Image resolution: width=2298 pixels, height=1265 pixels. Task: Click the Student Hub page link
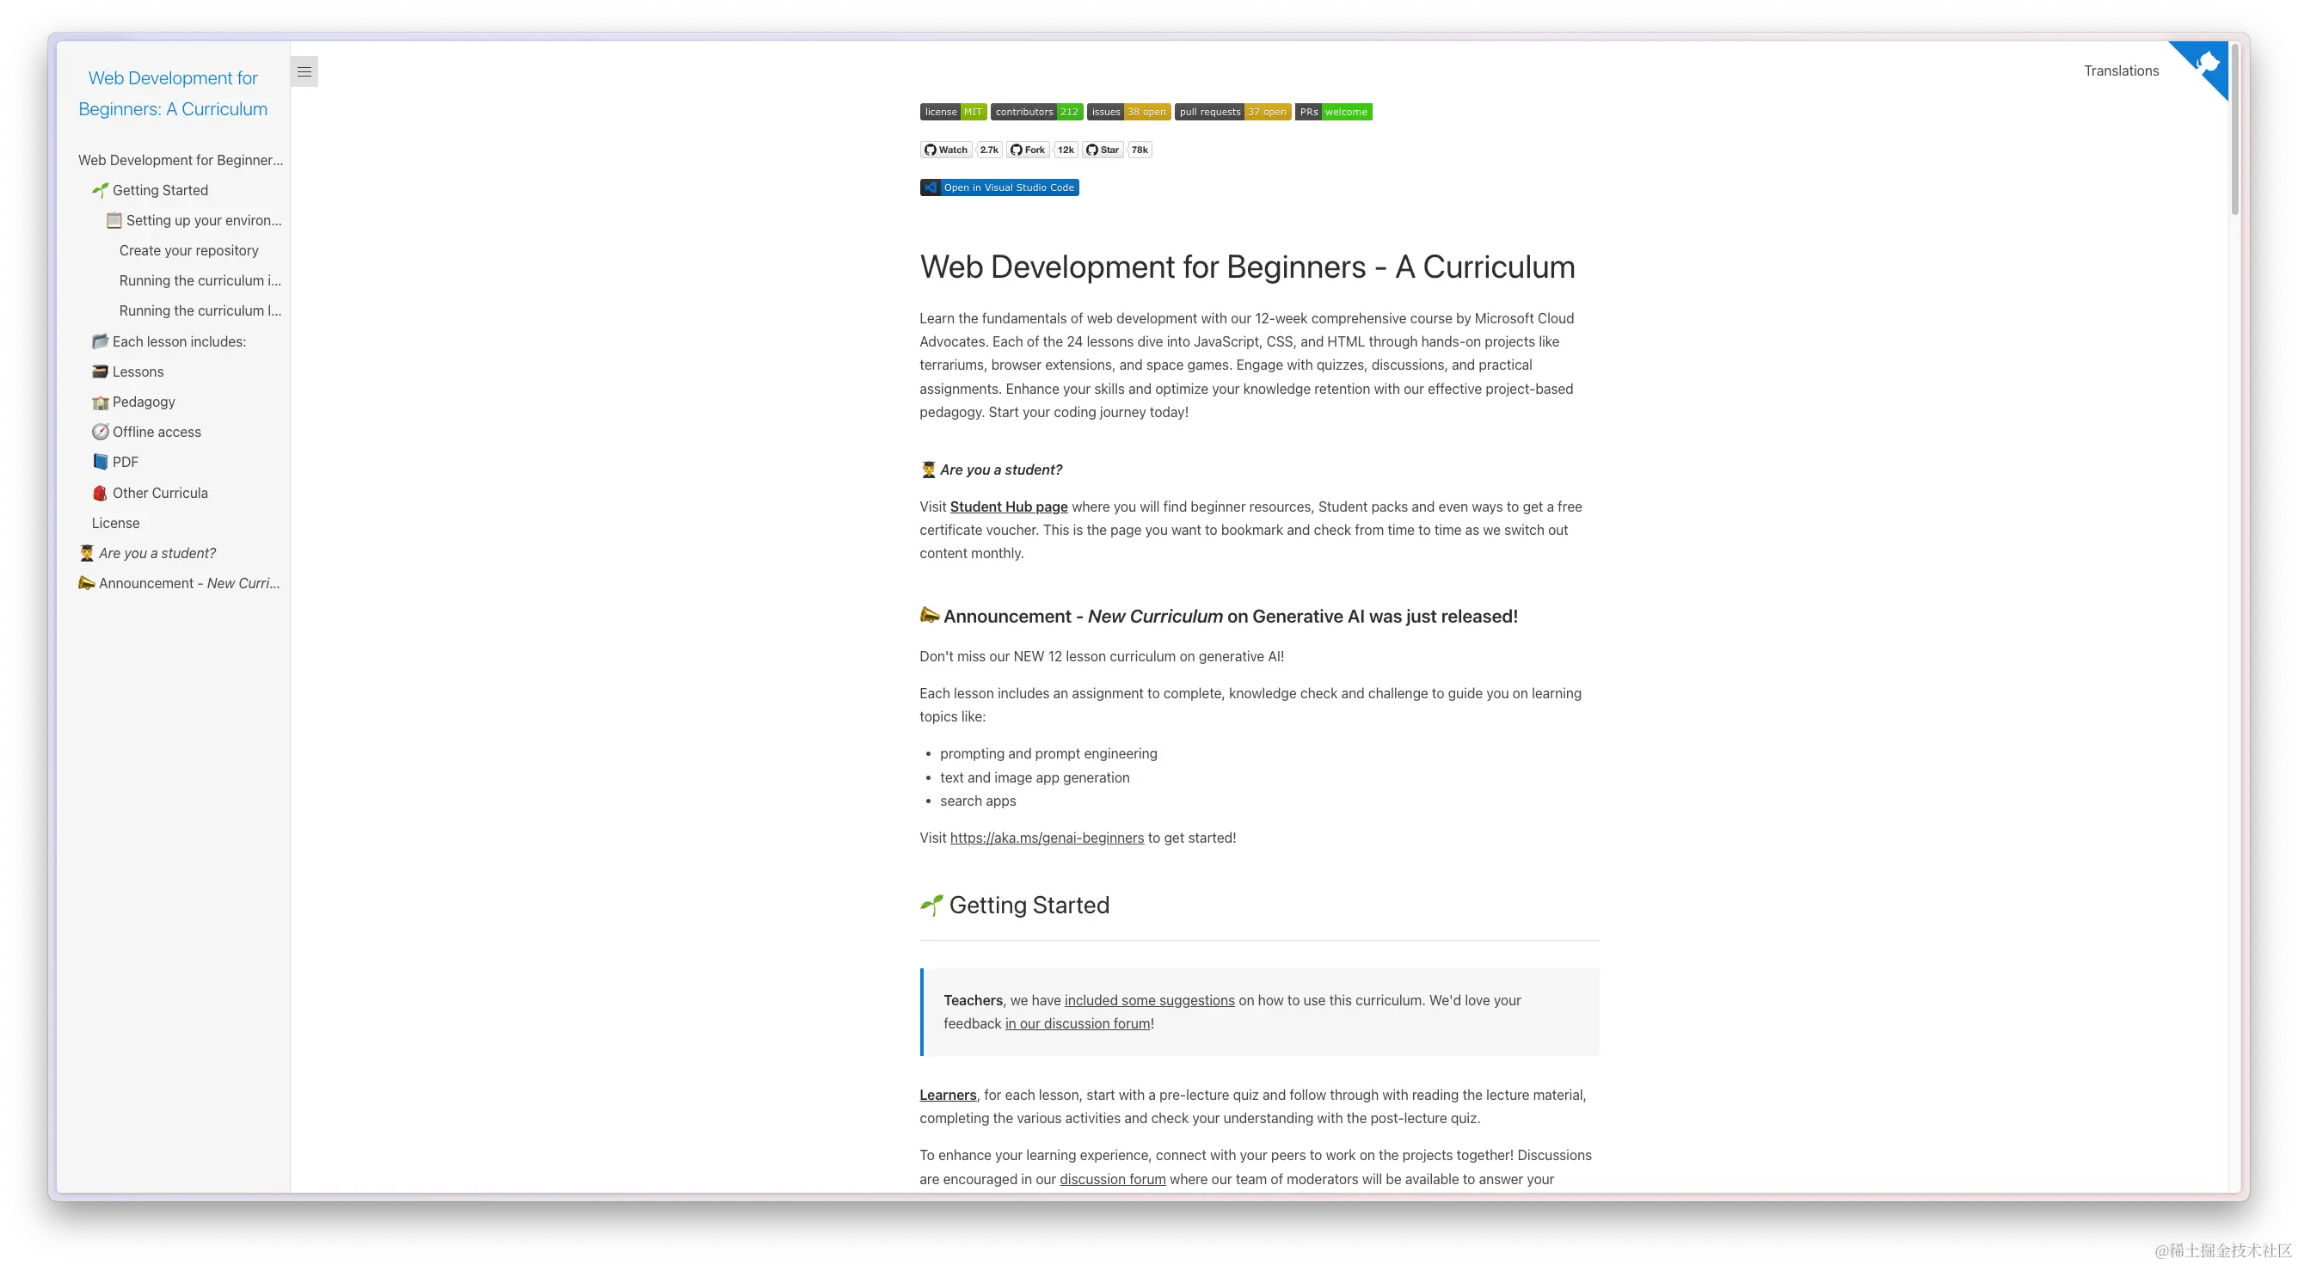[1008, 505]
